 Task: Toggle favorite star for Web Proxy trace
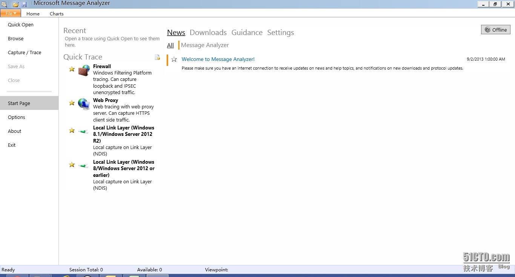tap(72, 103)
